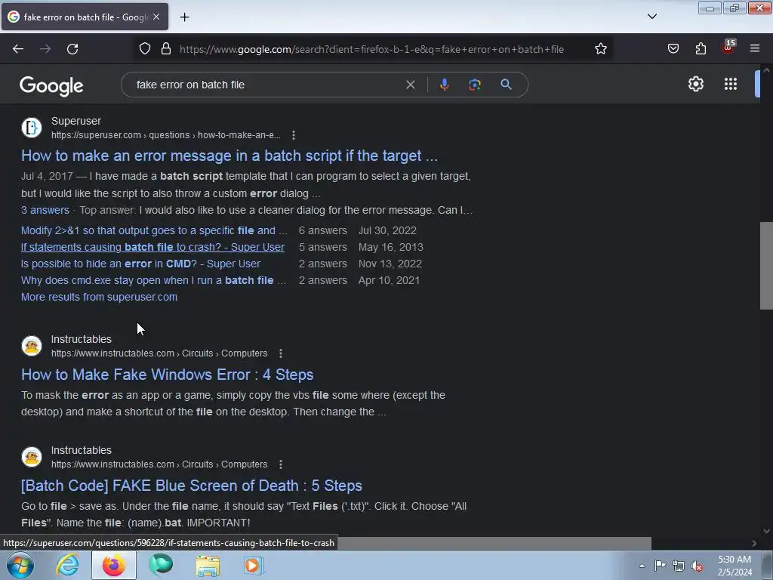Open the network tray icon

679,566
